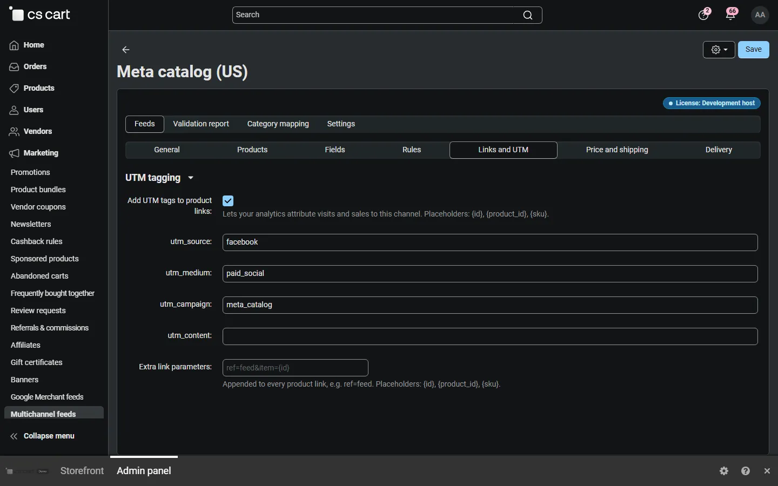Focus the utm_source input field
The height and width of the screenshot is (486, 778).
pos(490,242)
